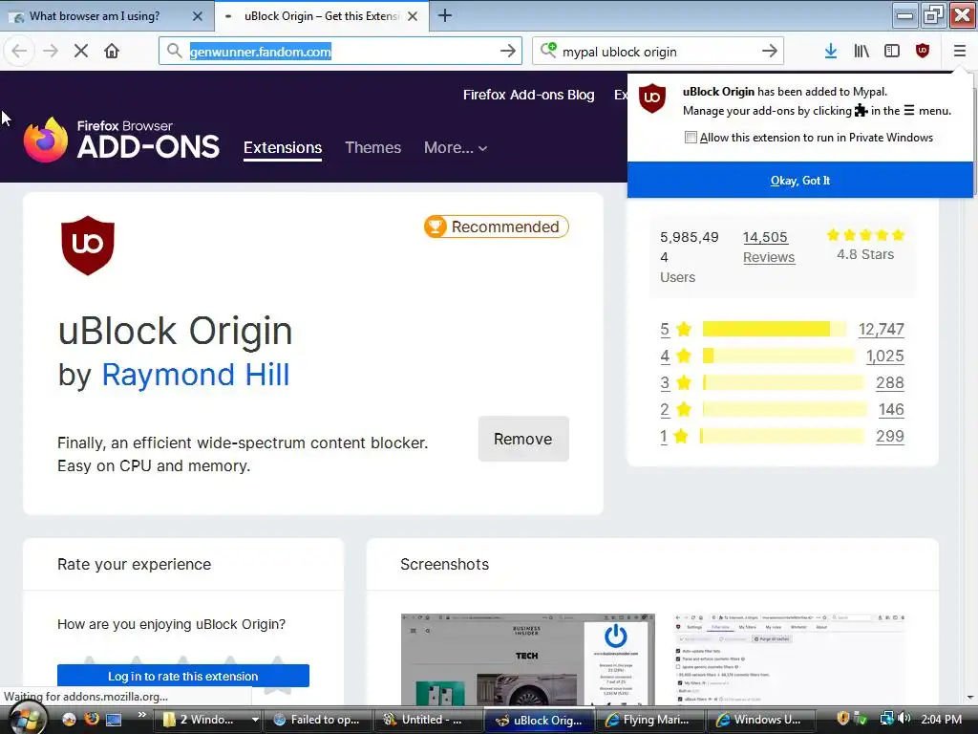This screenshot has width=978, height=734.
Task: Open the Downloads panel
Action: coord(830,52)
